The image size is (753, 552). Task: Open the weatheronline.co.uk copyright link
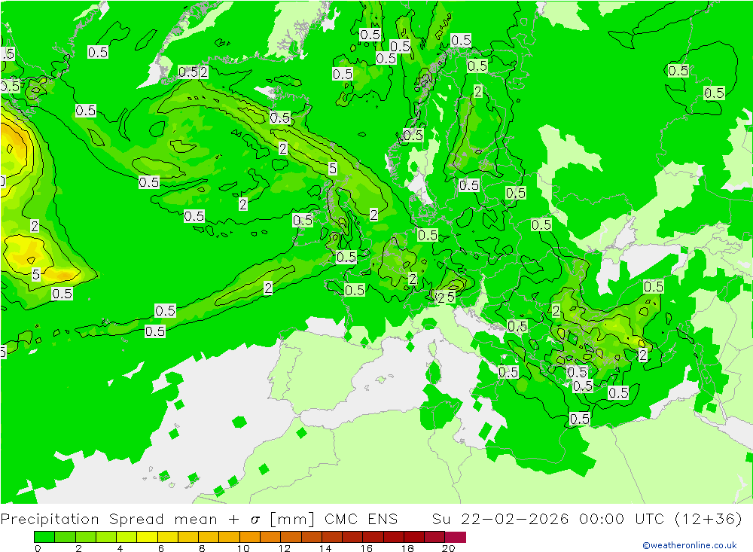tap(690, 545)
